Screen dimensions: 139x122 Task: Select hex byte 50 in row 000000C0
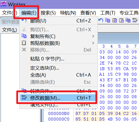118,119
